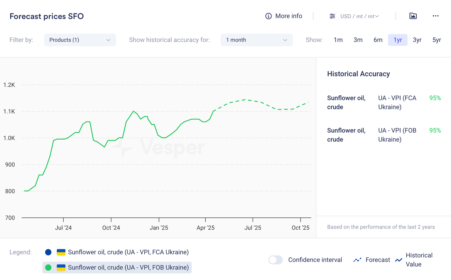Screen dimensions: 451x280
Task: Select the 3m time range
Action: pyautogui.click(x=358, y=40)
